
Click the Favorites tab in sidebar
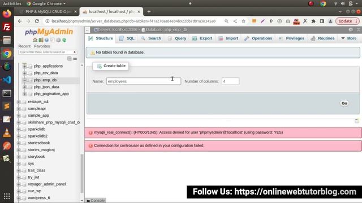pyautogui.click(x=42, y=46)
